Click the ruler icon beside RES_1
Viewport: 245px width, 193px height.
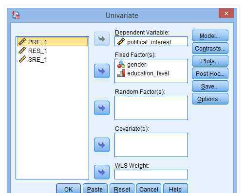pyautogui.click(x=22, y=51)
